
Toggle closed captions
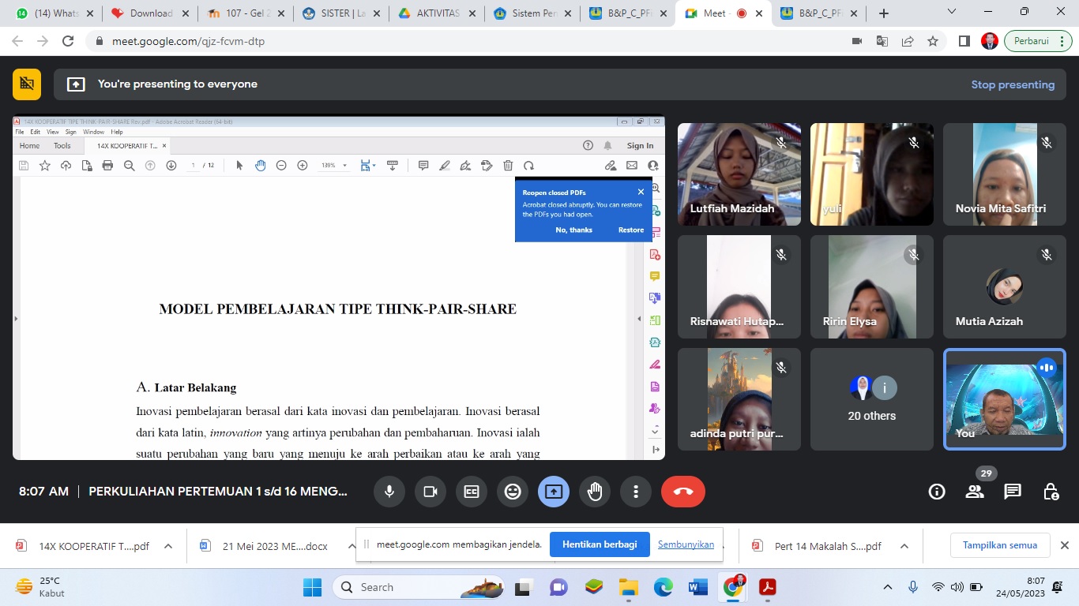point(472,492)
